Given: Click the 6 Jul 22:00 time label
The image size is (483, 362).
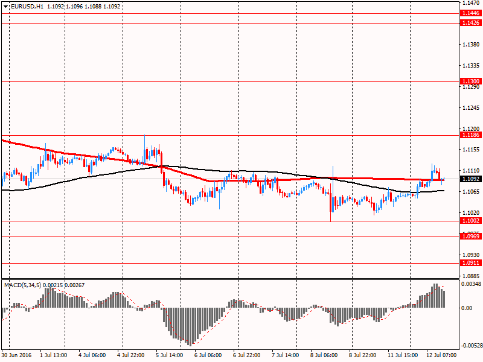Looking at the screenshot, I should coord(246,355).
